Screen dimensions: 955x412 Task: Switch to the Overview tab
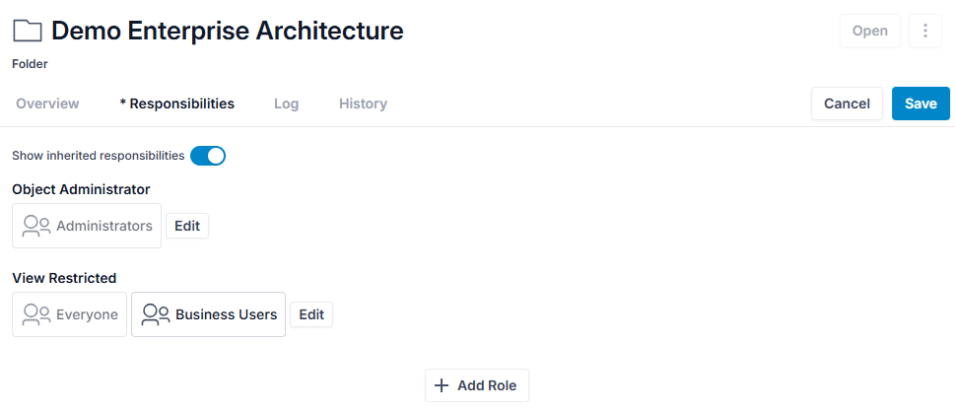click(47, 103)
